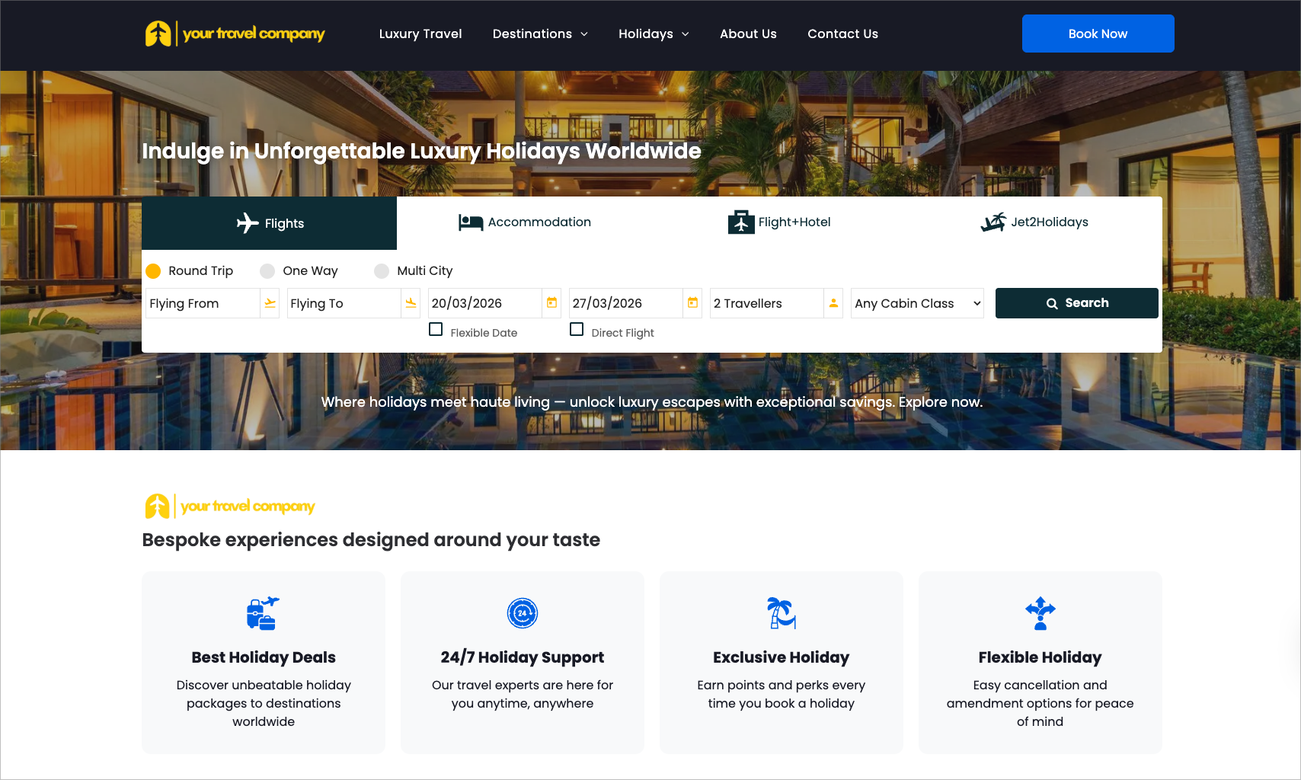This screenshot has height=780, width=1301.
Task: Open the Contact Us page
Action: tap(842, 34)
